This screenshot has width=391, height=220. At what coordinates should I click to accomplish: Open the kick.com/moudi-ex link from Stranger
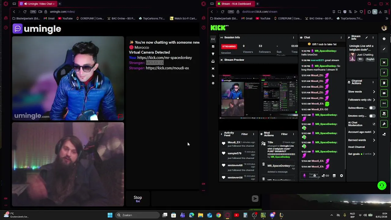[167, 68]
